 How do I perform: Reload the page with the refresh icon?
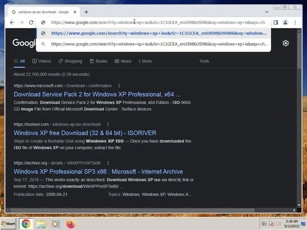(x=31, y=22)
